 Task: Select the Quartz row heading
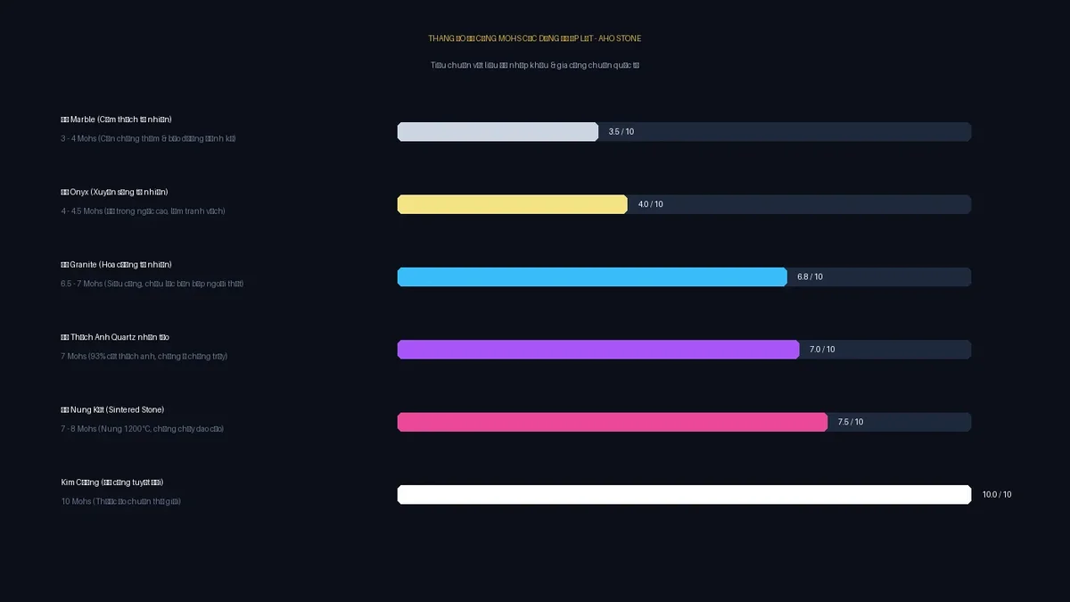point(115,337)
